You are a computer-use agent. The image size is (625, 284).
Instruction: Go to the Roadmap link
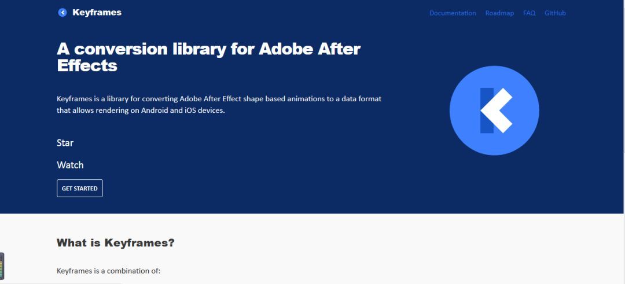tap(499, 13)
